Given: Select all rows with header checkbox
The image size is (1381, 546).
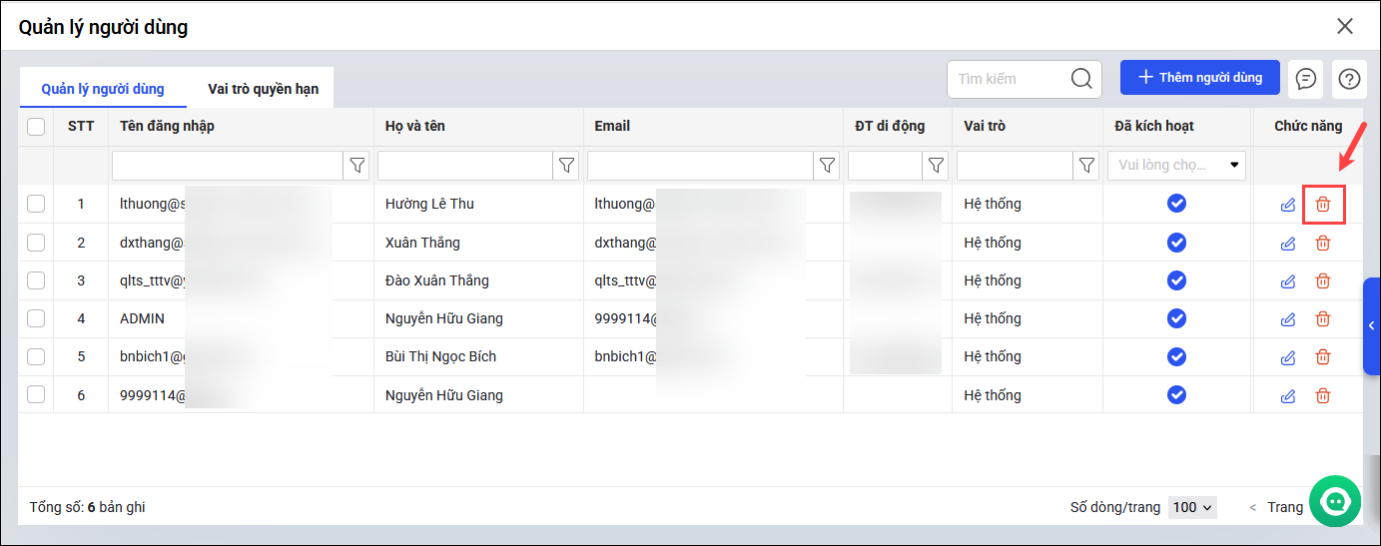Looking at the screenshot, I should coord(36,127).
